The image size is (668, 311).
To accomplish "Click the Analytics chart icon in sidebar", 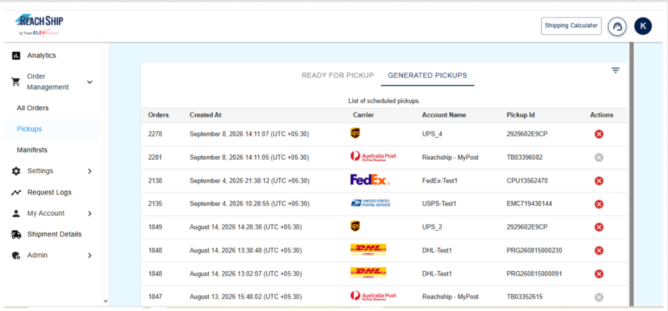I will [16, 56].
